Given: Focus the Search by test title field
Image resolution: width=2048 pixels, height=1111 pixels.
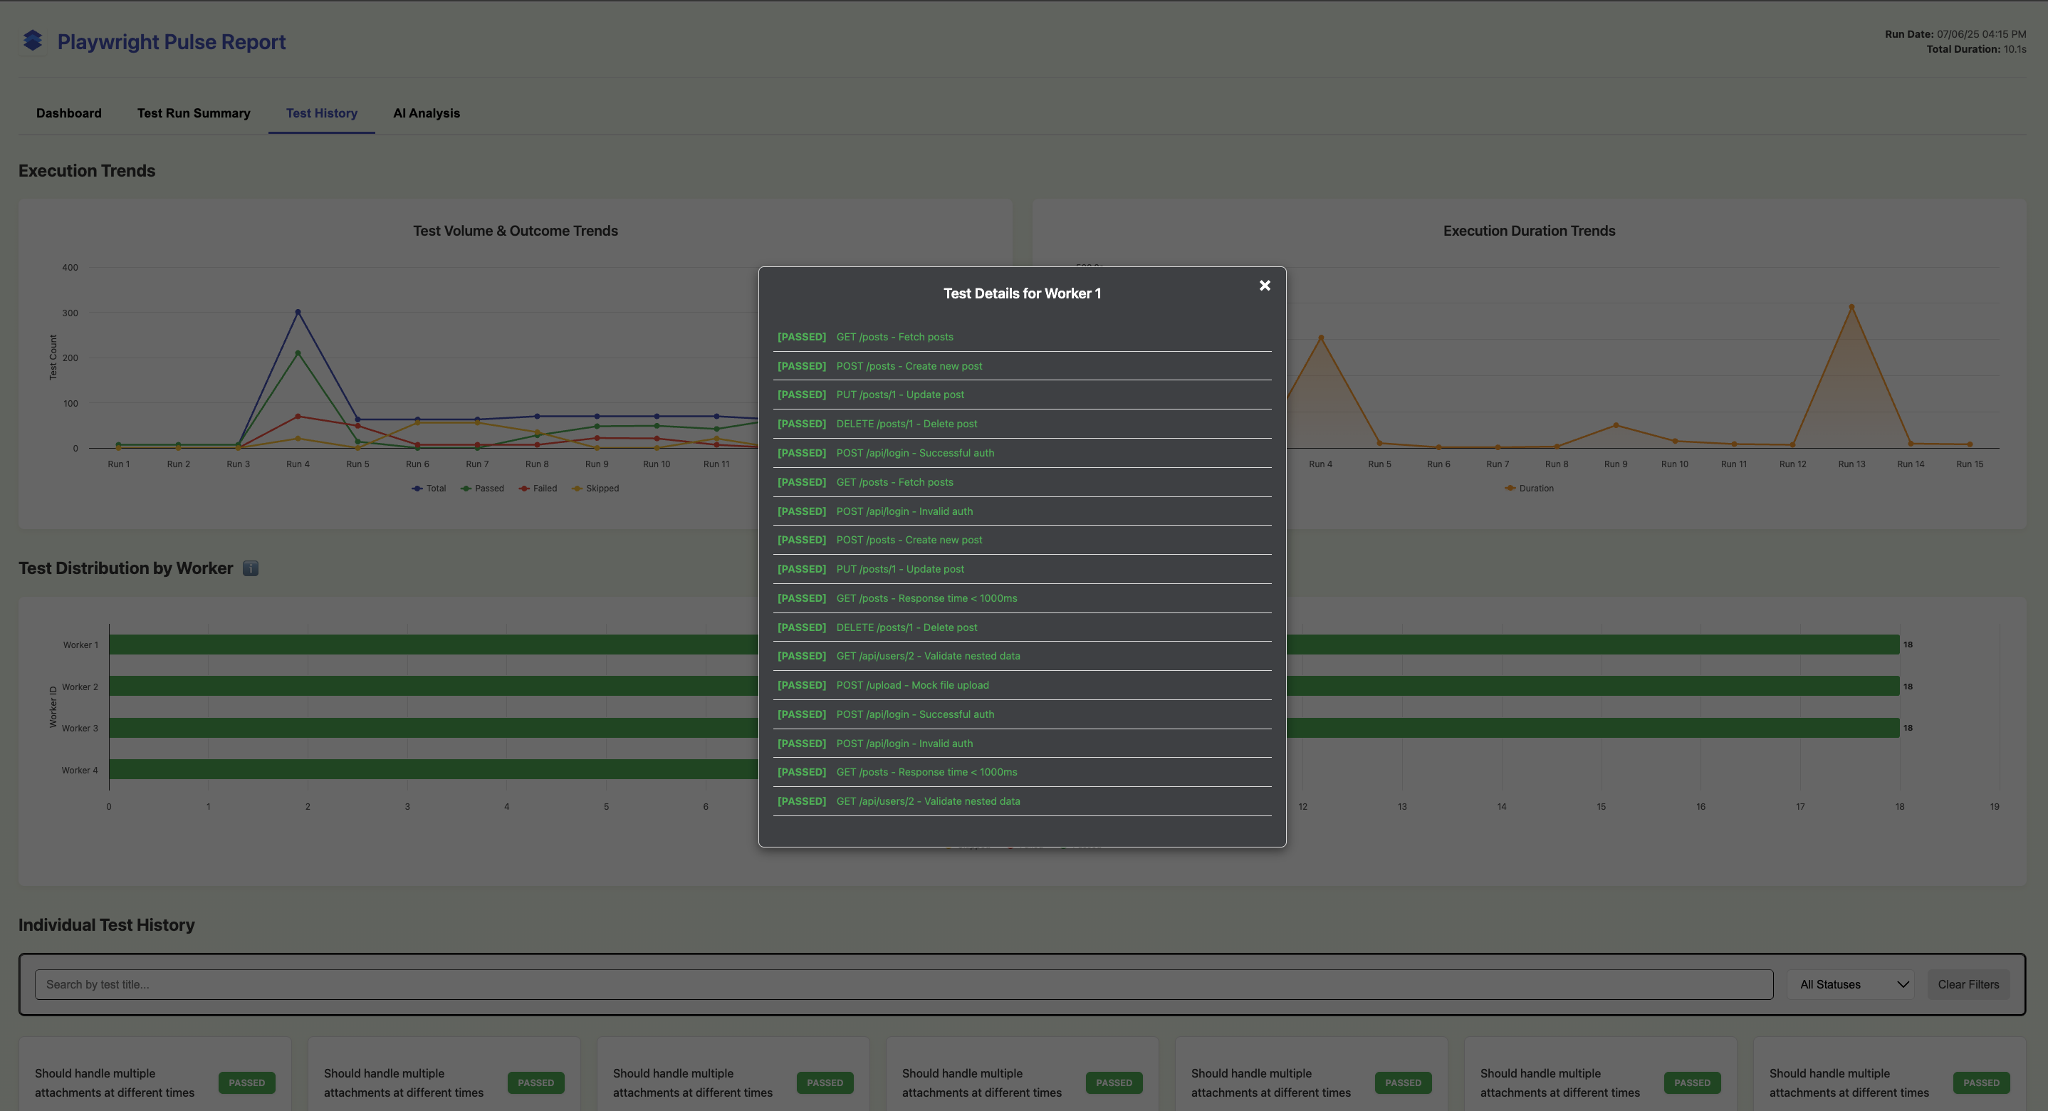Looking at the screenshot, I should tap(904, 984).
